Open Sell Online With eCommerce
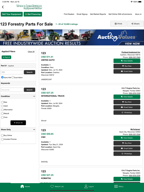This screenshot has height=192, width=144. tap(120, 14)
